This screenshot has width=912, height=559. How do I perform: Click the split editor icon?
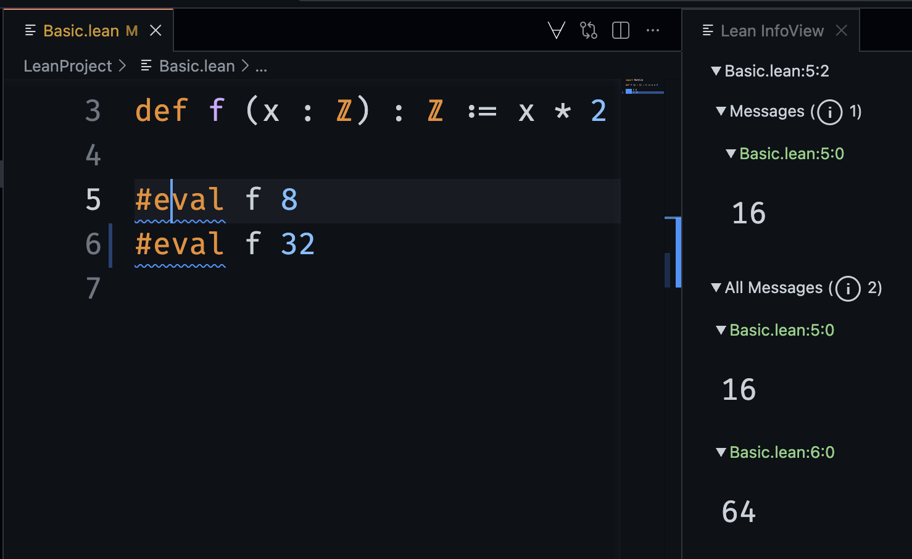[620, 30]
